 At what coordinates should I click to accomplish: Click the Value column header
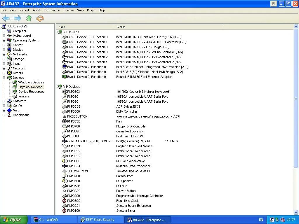click(168, 27)
